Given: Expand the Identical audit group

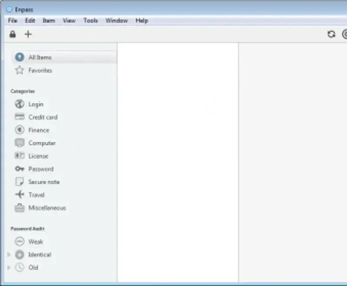Looking at the screenshot, I should (x=9, y=255).
